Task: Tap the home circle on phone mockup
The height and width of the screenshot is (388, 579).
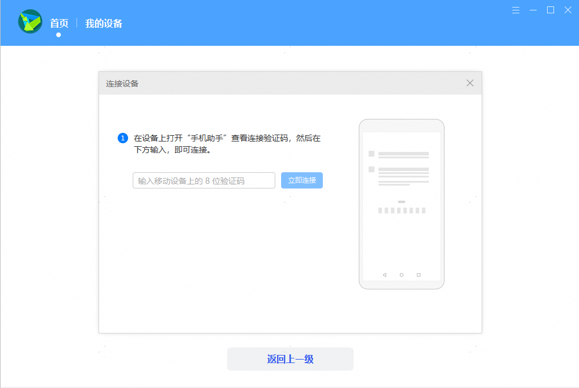Action: [x=401, y=274]
